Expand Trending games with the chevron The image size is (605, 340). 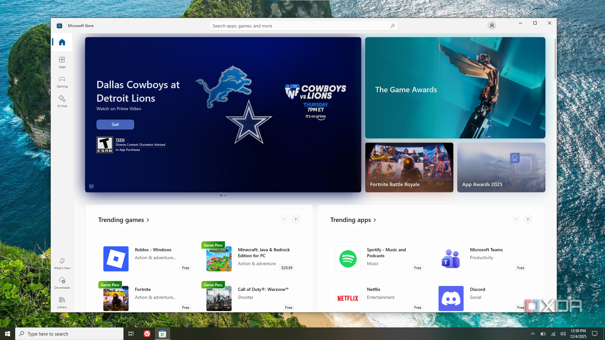tap(148, 220)
